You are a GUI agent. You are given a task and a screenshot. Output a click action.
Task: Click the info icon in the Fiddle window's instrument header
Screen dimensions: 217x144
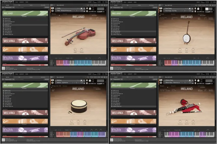tap(84, 8)
